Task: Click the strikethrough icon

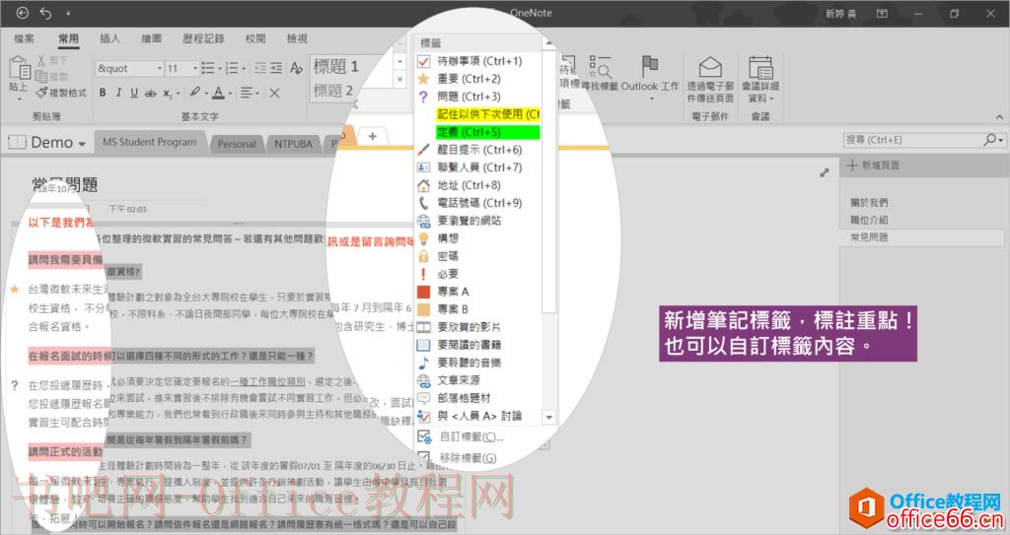Action: pos(150,93)
